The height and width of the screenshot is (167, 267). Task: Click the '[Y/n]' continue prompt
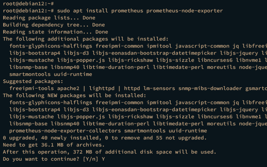tap(90, 159)
